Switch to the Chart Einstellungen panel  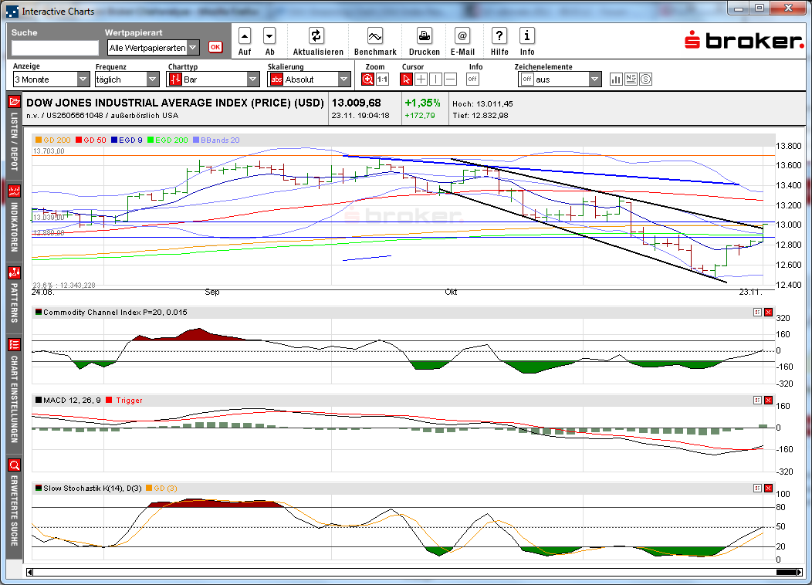[13, 394]
